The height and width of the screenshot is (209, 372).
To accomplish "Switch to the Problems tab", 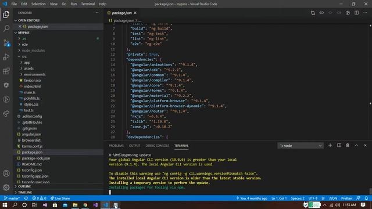I will tap(116, 146).
